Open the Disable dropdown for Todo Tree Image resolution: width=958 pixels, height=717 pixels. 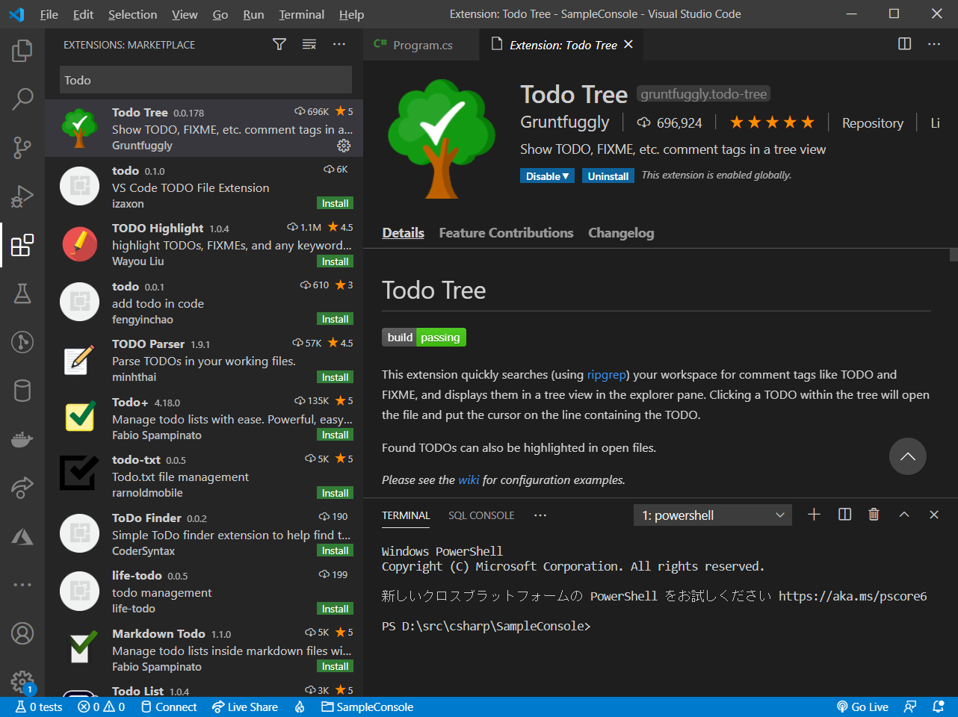pyautogui.click(x=547, y=176)
